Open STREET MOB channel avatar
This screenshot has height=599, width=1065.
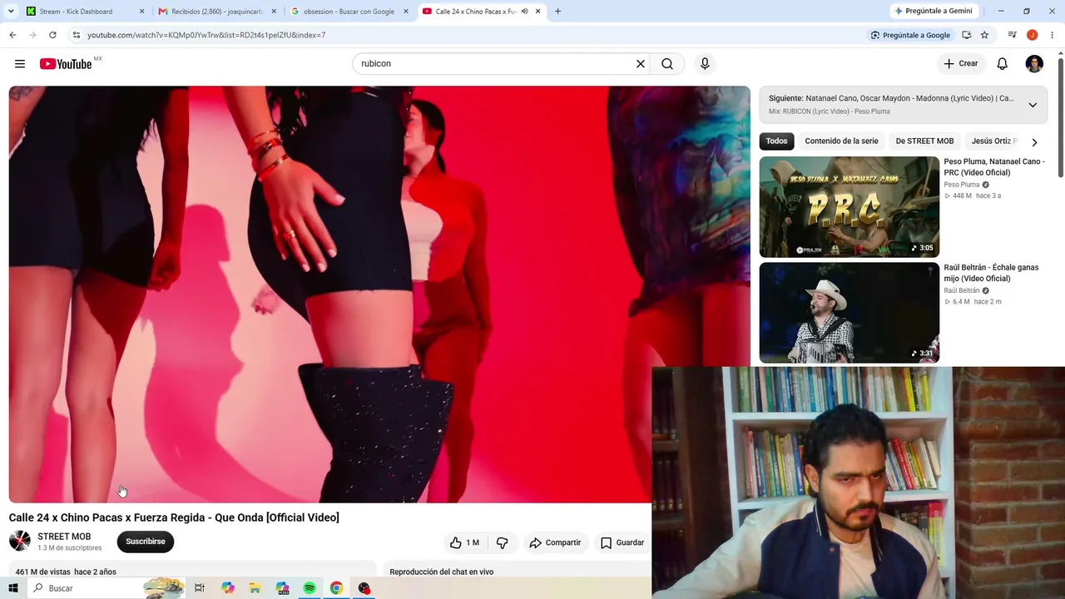pos(20,542)
